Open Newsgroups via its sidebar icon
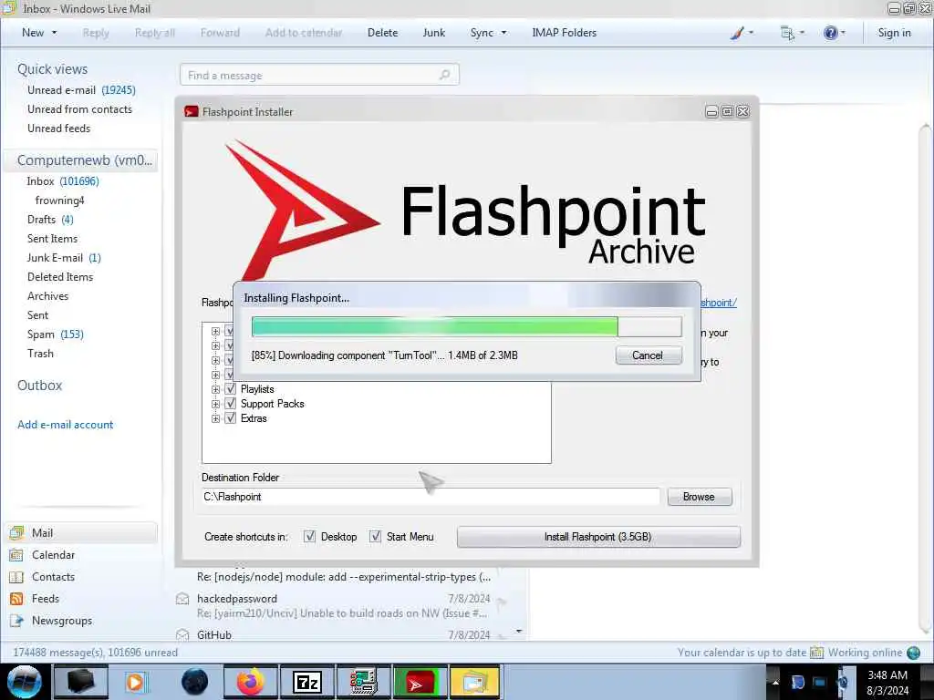This screenshot has height=700, width=934. point(16,621)
